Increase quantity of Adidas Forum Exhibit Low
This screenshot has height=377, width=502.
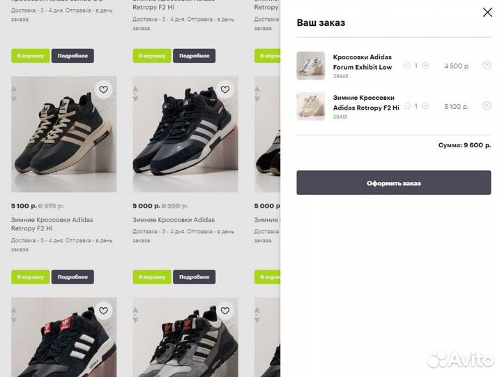425,66
